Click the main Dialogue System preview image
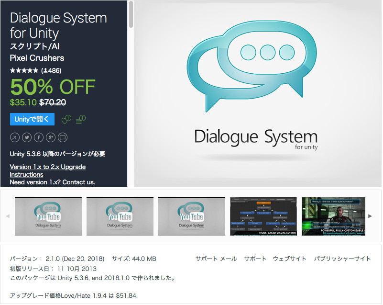The width and height of the screenshot is (383, 305). pos(258,94)
